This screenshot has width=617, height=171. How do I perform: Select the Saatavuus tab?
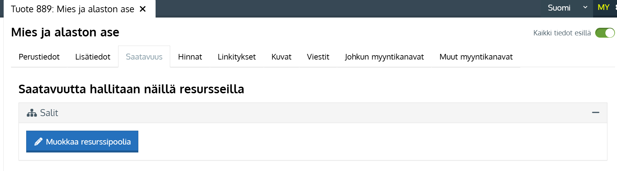coord(144,57)
